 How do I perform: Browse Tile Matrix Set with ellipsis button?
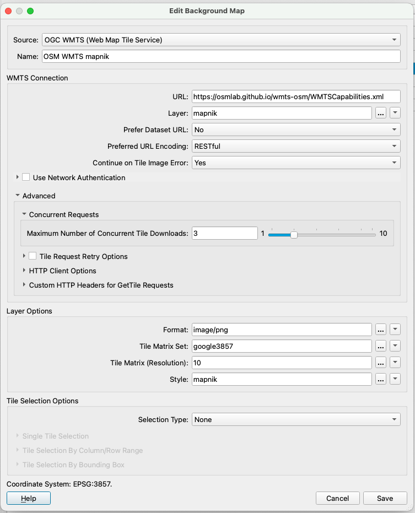click(x=380, y=346)
